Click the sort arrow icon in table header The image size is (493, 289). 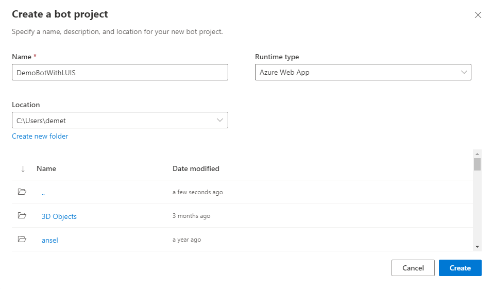pyautogui.click(x=23, y=169)
